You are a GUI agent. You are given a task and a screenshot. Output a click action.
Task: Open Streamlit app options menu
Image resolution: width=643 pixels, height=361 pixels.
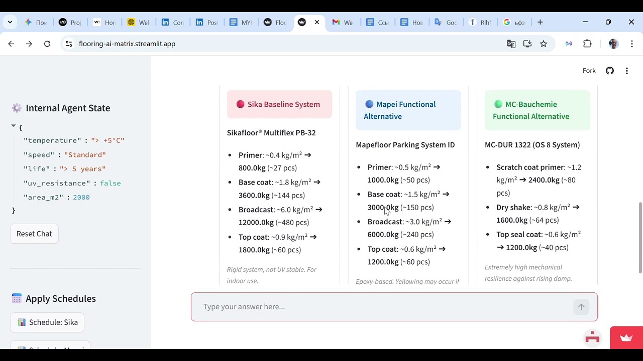click(x=627, y=71)
